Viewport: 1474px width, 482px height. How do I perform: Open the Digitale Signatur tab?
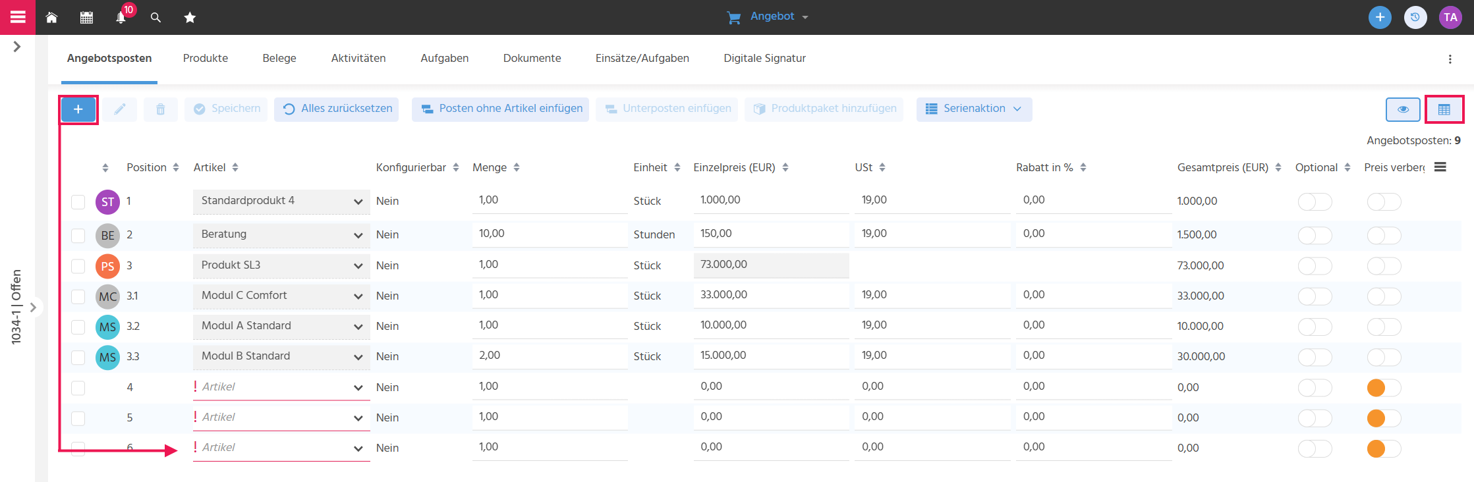tap(764, 59)
